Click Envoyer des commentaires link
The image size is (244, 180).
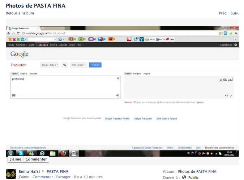click(219, 147)
